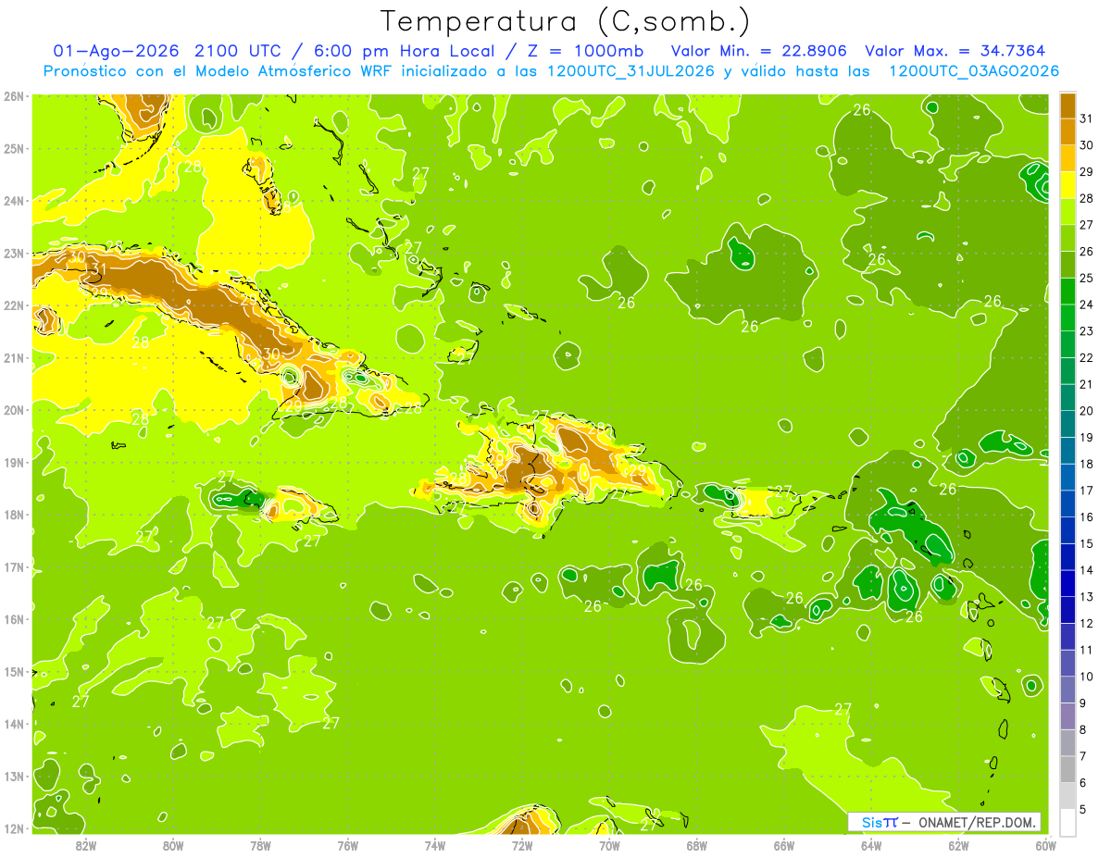This screenshot has height=858, width=1111.
Task: Click the '18' value on the color legend
Action: pos(1087,464)
